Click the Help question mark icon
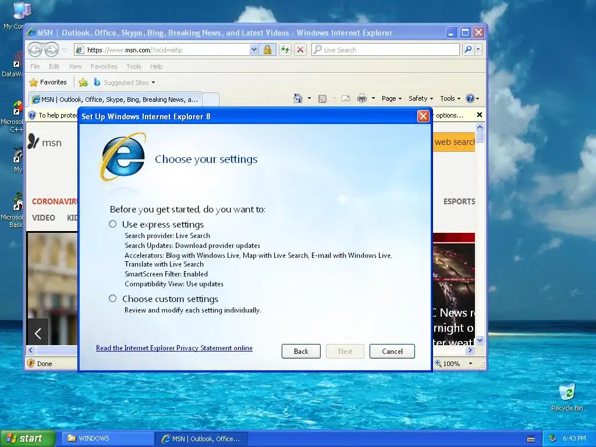The height and width of the screenshot is (447, 596). coord(470,98)
